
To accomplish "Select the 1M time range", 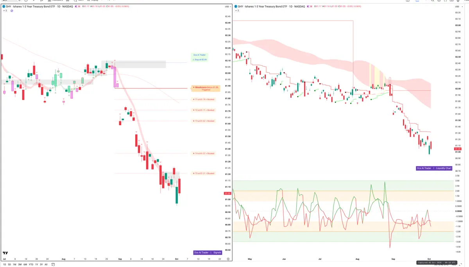I will tap(14, 264).
